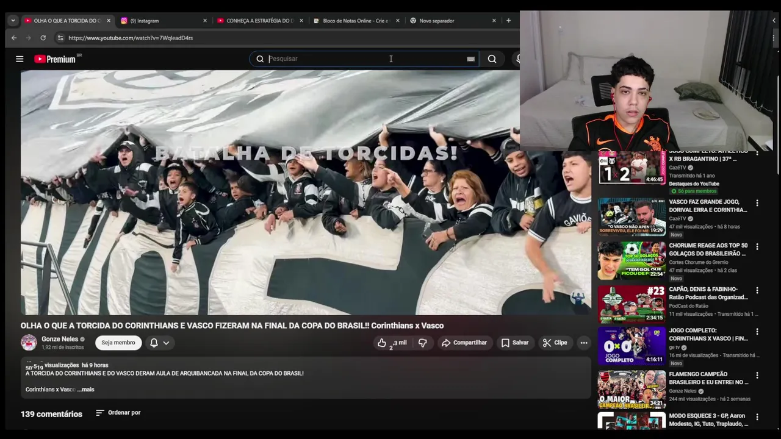
Task: Open JOGO COMPLETO 0x0 thumbnail
Action: click(632, 346)
